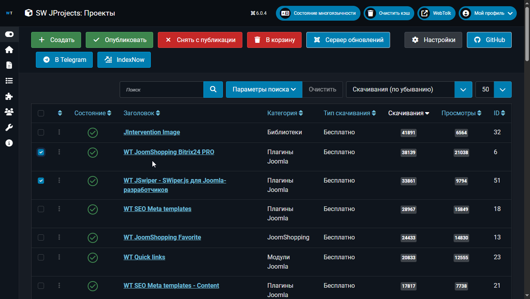Click the magnifying glass search button
530x299 pixels.
tap(213, 90)
